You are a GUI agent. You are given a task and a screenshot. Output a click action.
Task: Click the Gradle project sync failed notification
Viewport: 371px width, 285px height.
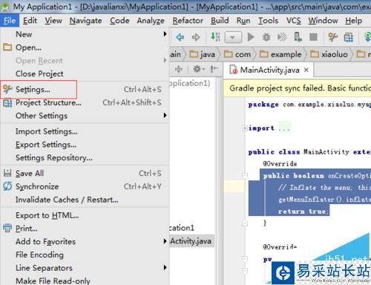(297, 88)
